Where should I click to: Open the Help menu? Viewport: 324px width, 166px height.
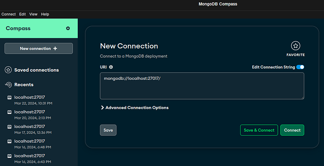click(x=45, y=14)
